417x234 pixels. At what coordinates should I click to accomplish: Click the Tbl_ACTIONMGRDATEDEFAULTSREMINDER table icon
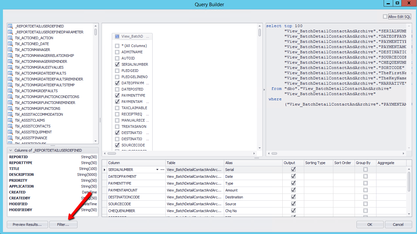pos(10,79)
